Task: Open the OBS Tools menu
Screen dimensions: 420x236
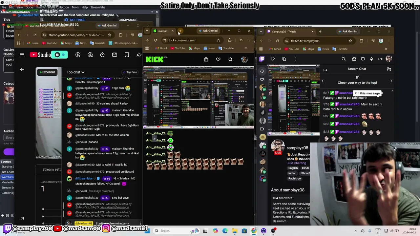Action: [75, 7]
